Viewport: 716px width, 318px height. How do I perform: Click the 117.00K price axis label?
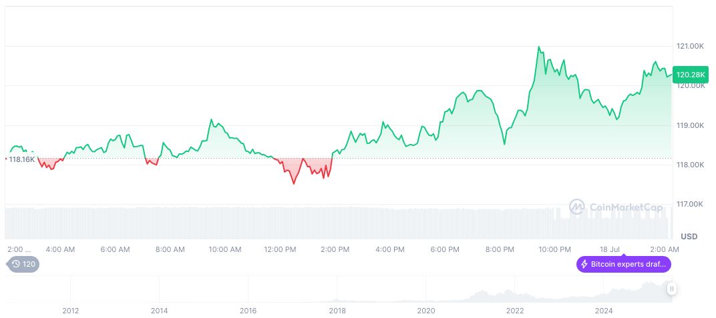click(691, 204)
